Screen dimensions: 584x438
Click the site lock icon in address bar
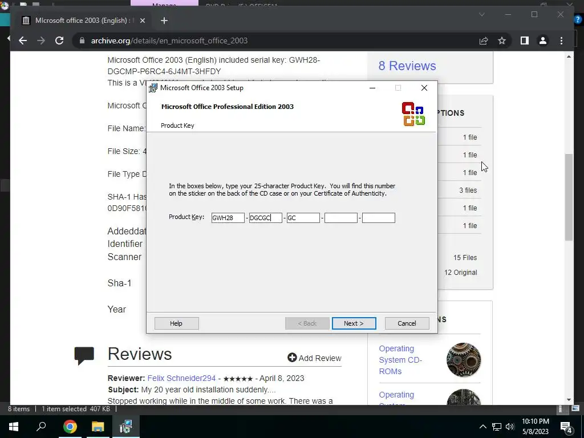tap(82, 40)
